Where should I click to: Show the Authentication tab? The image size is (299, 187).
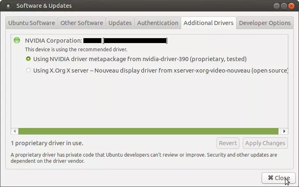(x=158, y=23)
